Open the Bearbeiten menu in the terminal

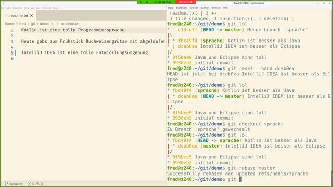182,8
